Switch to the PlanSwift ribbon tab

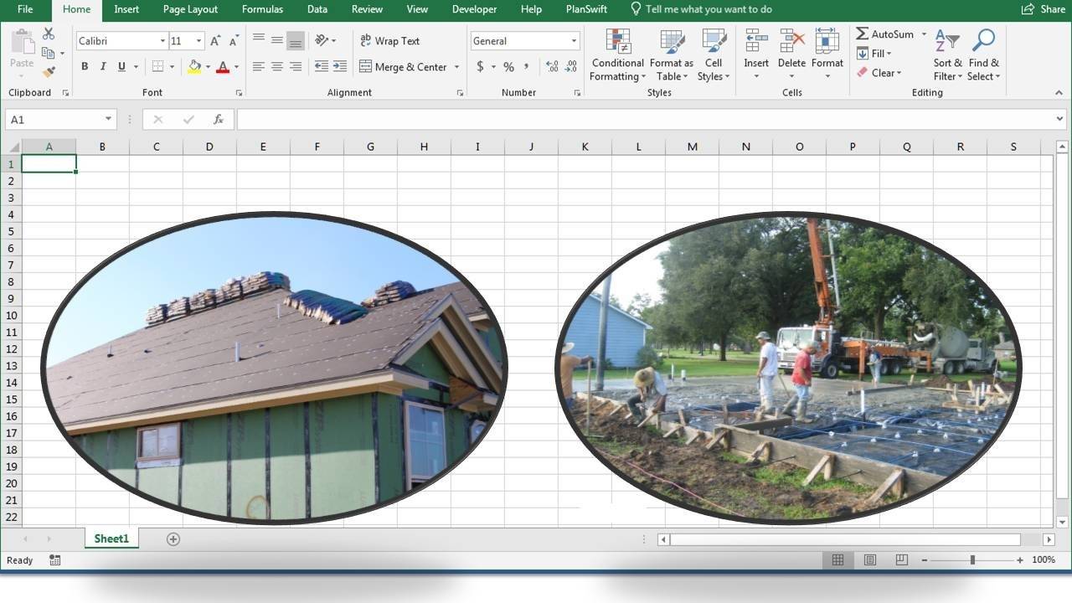(585, 9)
